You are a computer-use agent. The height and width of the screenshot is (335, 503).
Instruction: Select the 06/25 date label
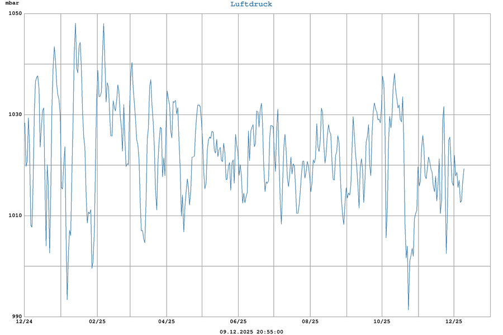238,322
